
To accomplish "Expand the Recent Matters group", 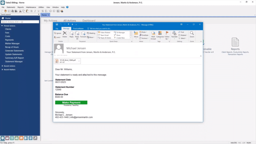I will [x=2, y=70].
